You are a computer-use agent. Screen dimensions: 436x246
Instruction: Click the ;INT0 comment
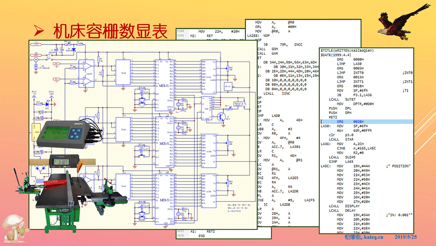[x=407, y=73]
